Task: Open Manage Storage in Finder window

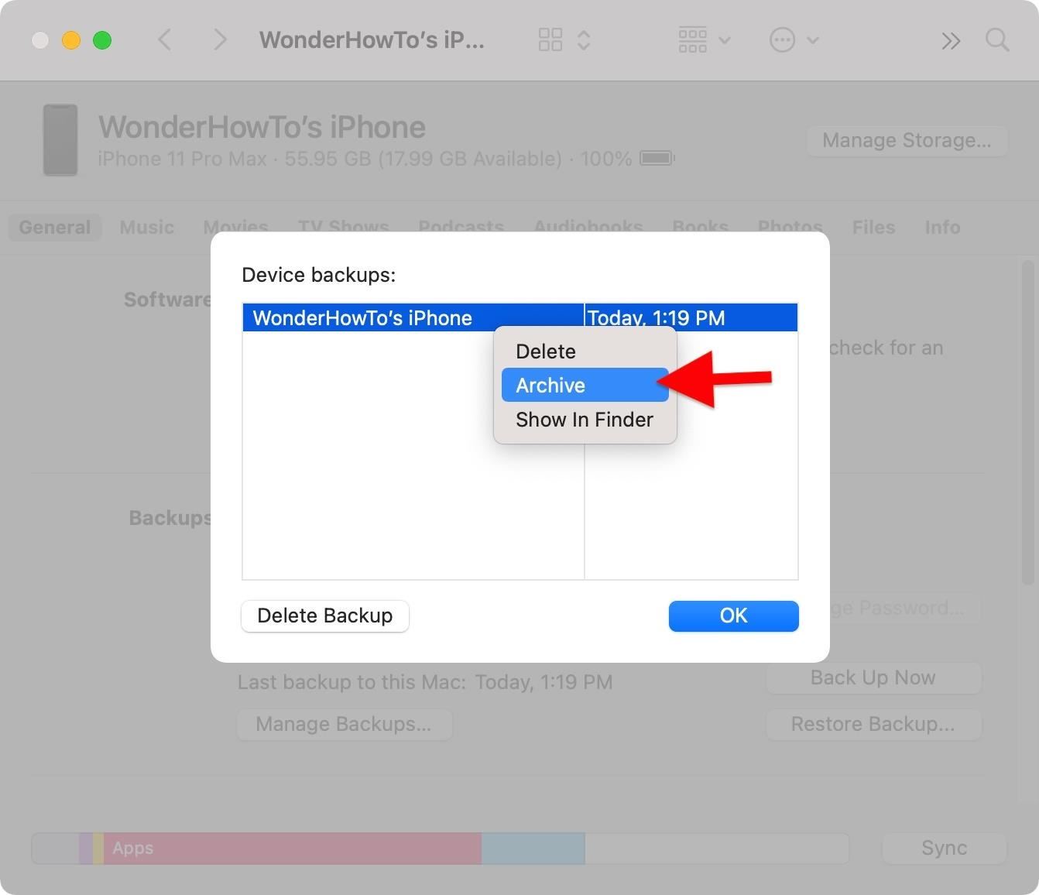Action: (907, 140)
